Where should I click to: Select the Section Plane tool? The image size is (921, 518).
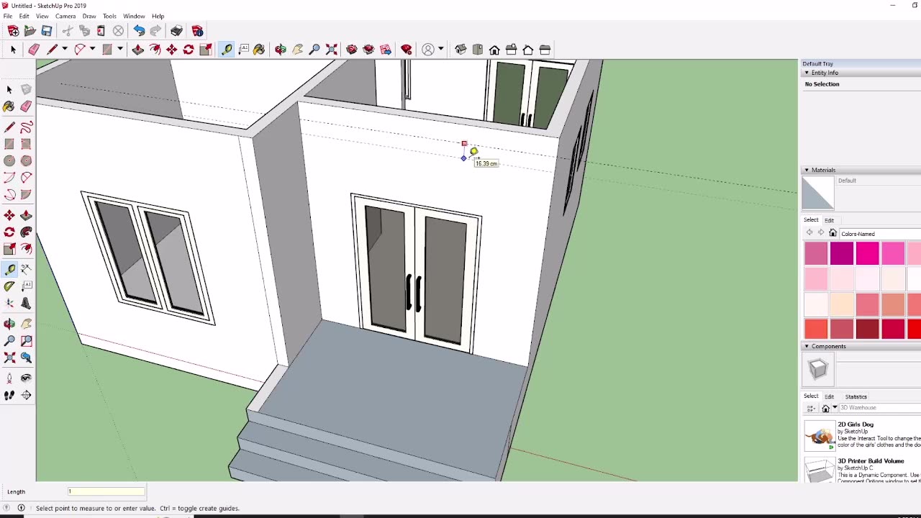26,395
